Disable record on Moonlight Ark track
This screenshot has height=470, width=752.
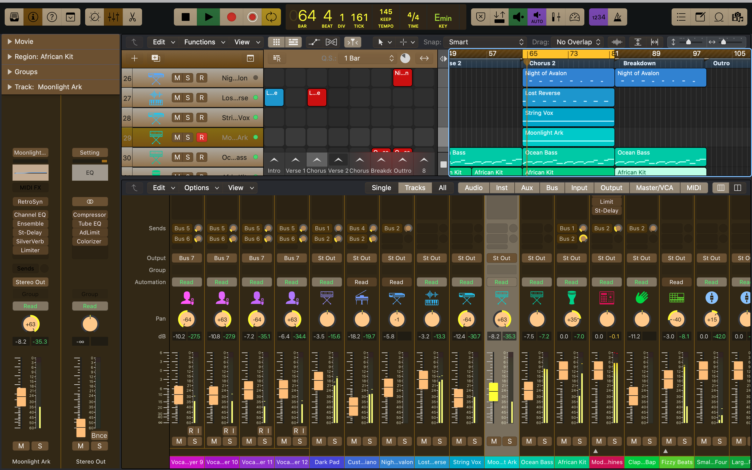point(201,137)
